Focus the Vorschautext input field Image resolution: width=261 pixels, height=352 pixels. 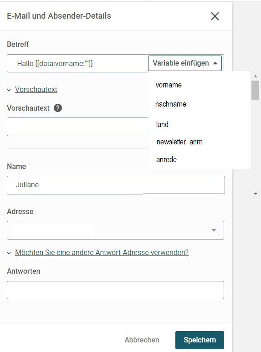tap(77, 127)
